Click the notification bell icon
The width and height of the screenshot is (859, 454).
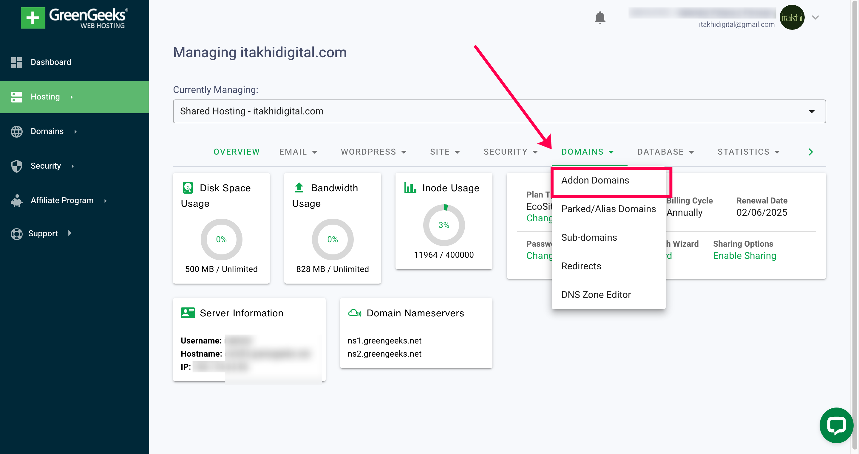[600, 18]
